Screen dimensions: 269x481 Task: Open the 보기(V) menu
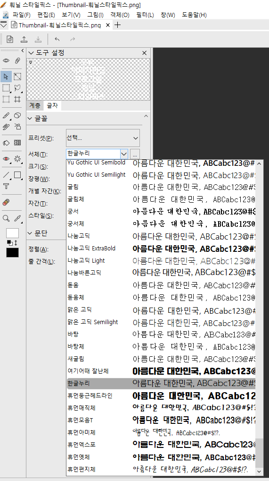click(x=71, y=15)
